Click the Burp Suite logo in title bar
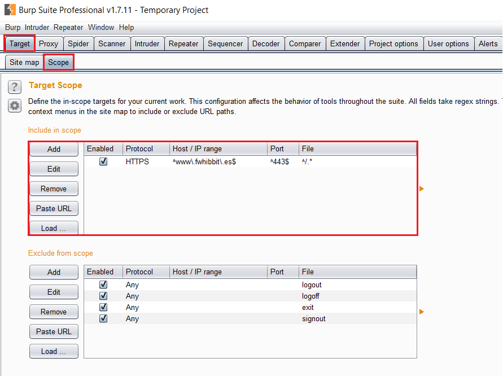The width and height of the screenshot is (503, 376). pos(10,10)
